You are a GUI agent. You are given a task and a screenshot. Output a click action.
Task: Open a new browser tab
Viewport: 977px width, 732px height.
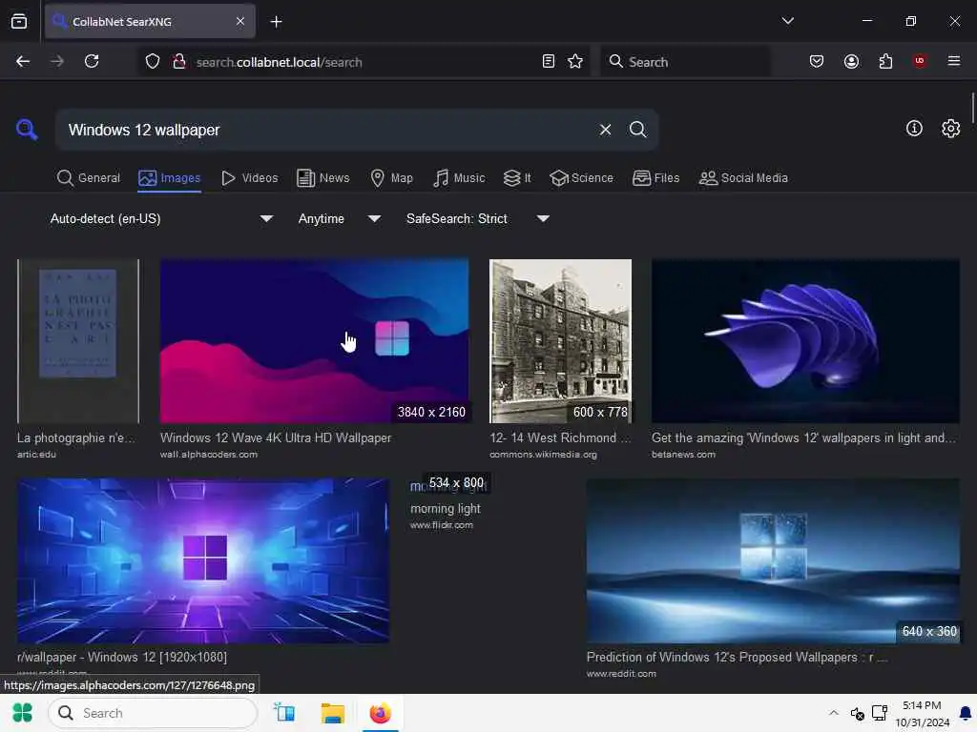click(x=276, y=22)
